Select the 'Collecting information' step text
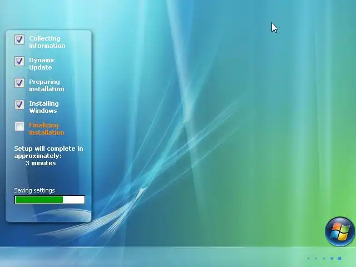This screenshot has width=356, height=267. (47, 42)
